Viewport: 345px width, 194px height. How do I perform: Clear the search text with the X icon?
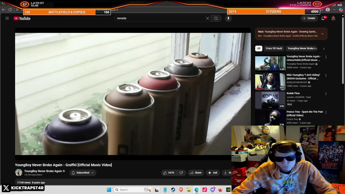(208, 18)
